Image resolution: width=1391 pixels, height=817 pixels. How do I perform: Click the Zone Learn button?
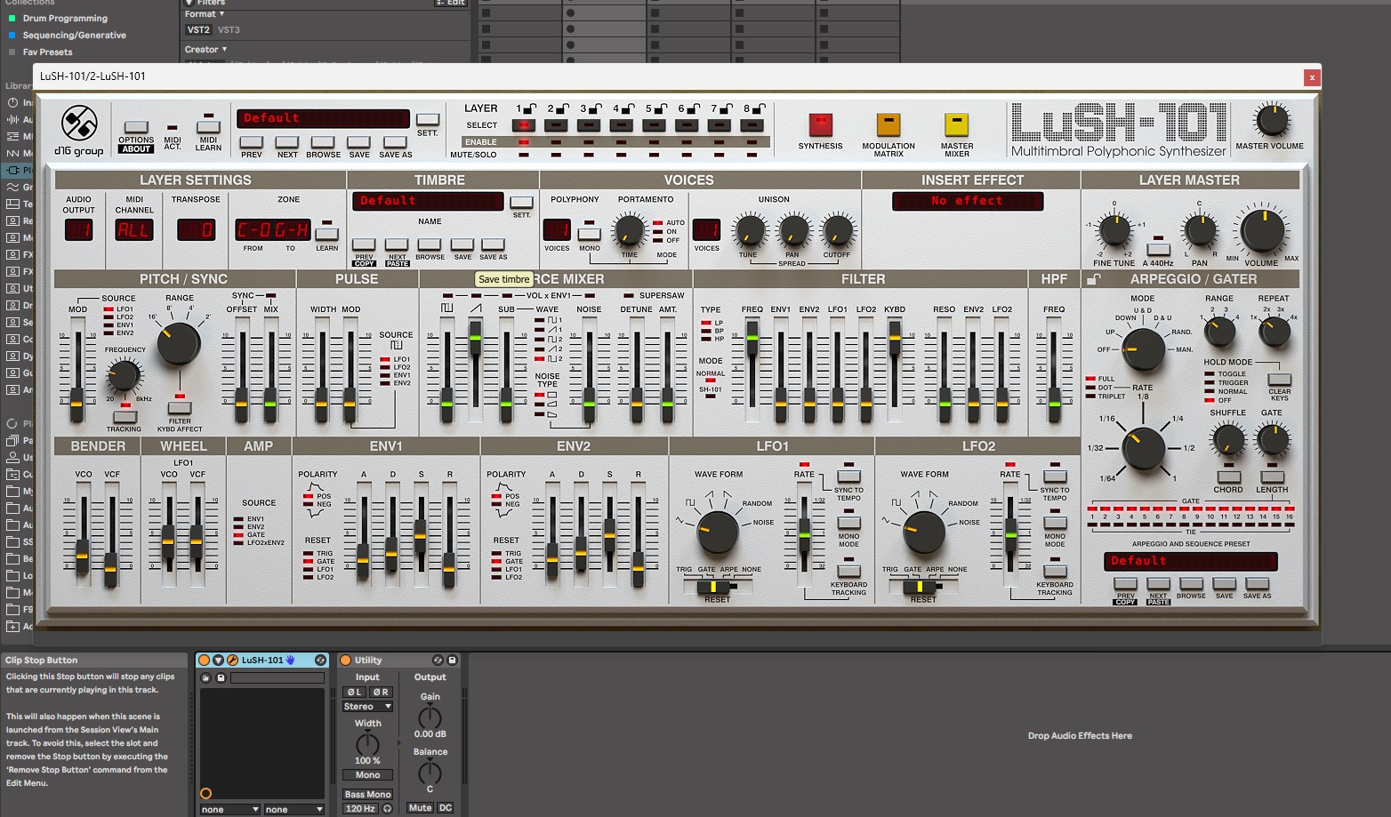(x=326, y=234)
